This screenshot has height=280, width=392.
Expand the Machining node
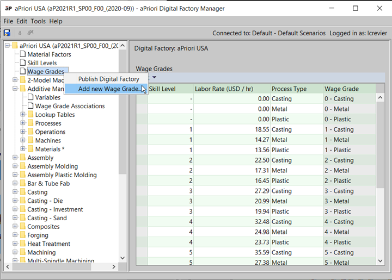[15, 252]
